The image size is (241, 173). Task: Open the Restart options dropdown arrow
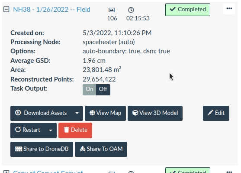click(x=51, y=131)
